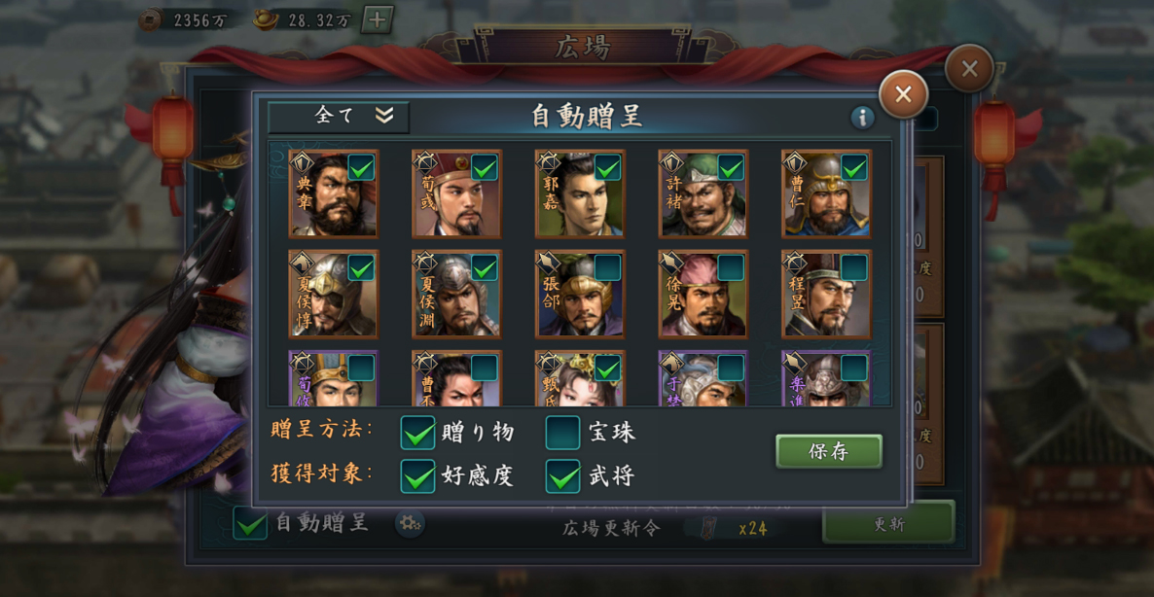The image size is (1154, 597).
Task: Toggle the 好感度 checkbox
Action: click(418, 476)
